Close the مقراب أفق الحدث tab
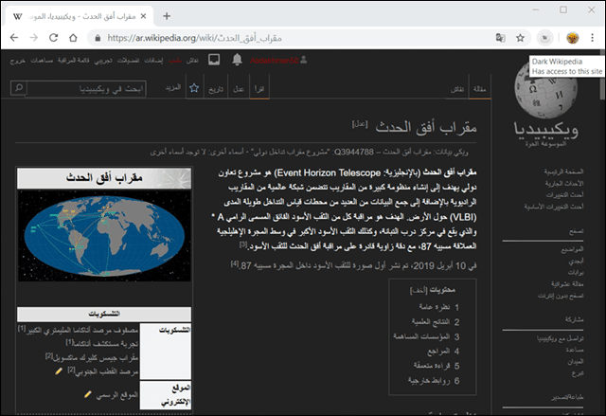The width and height of the screenshot is (606, 416). (x=143, y=16)
